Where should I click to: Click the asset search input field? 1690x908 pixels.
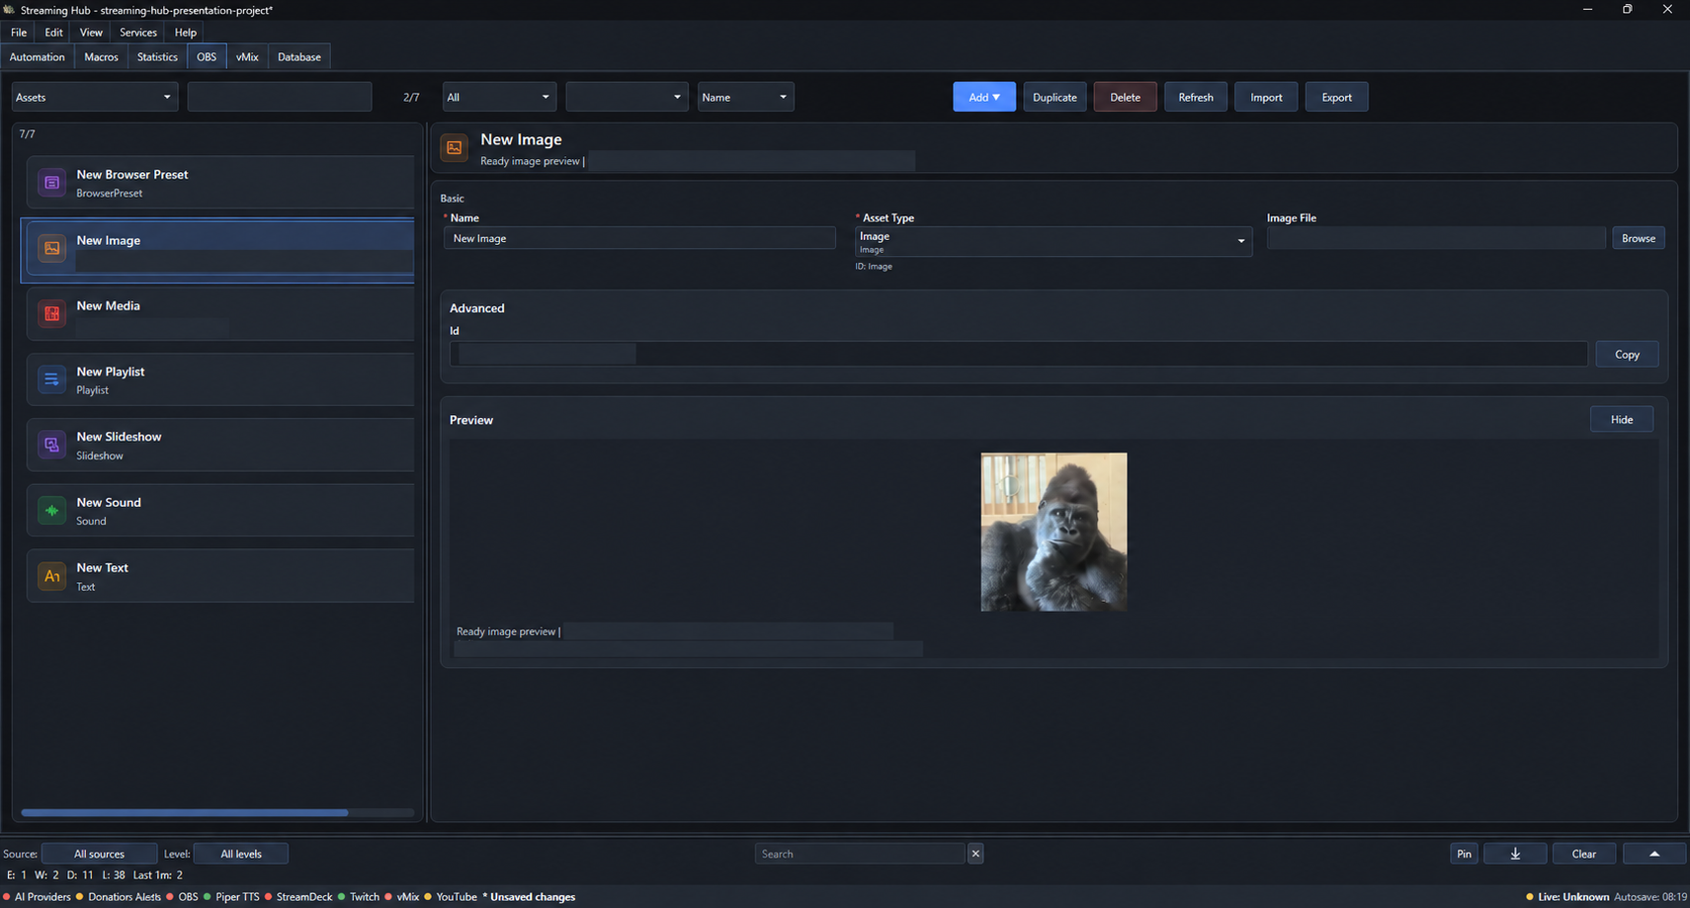point(280,97)
